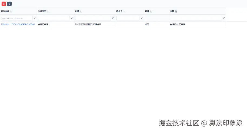247x131 pixels.
Task: Select the cell starting with FCC
Action: pos(95,24)
